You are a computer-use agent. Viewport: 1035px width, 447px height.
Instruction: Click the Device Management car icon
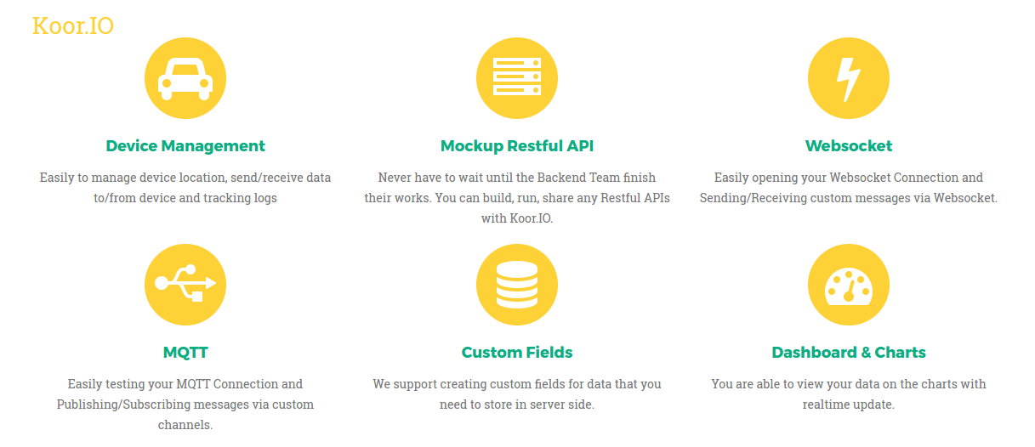[185, 78]
